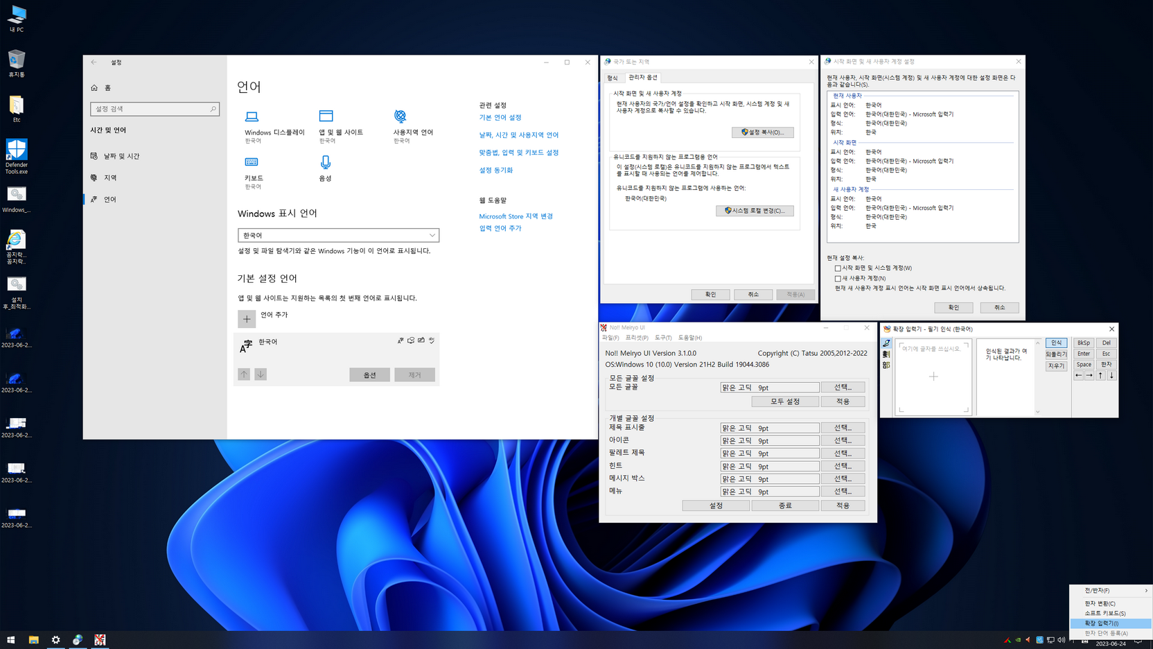This screenshot has width=1153, height=649.
Task: Click 종료 button in No!! Meiryo UI
Action: coord(785,505)
